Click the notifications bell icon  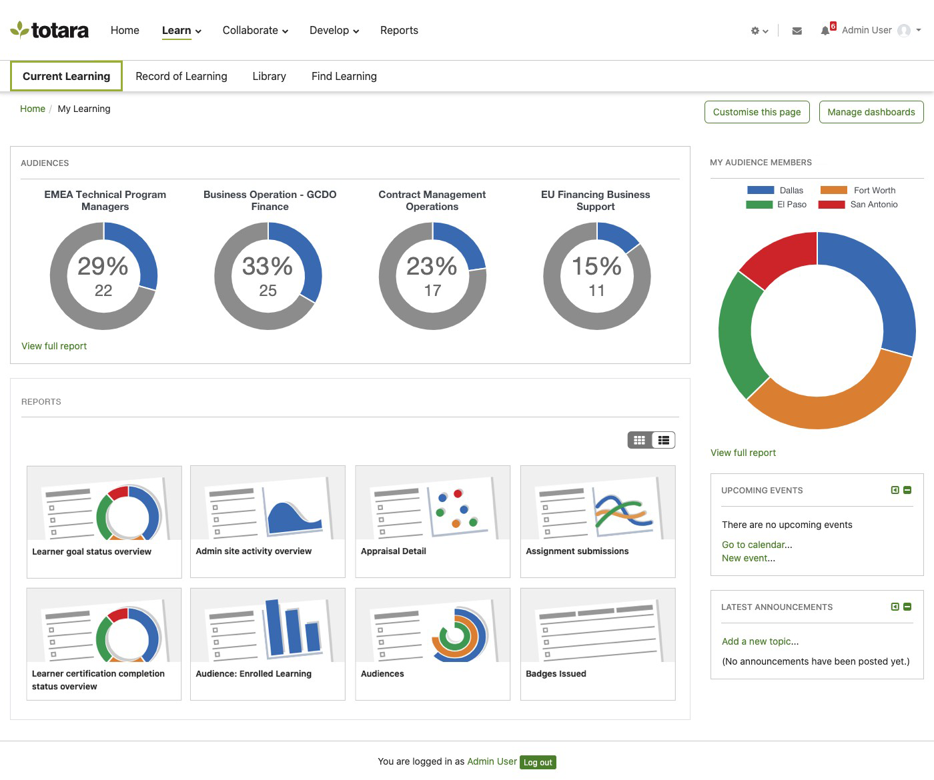[x=825, y=31]
